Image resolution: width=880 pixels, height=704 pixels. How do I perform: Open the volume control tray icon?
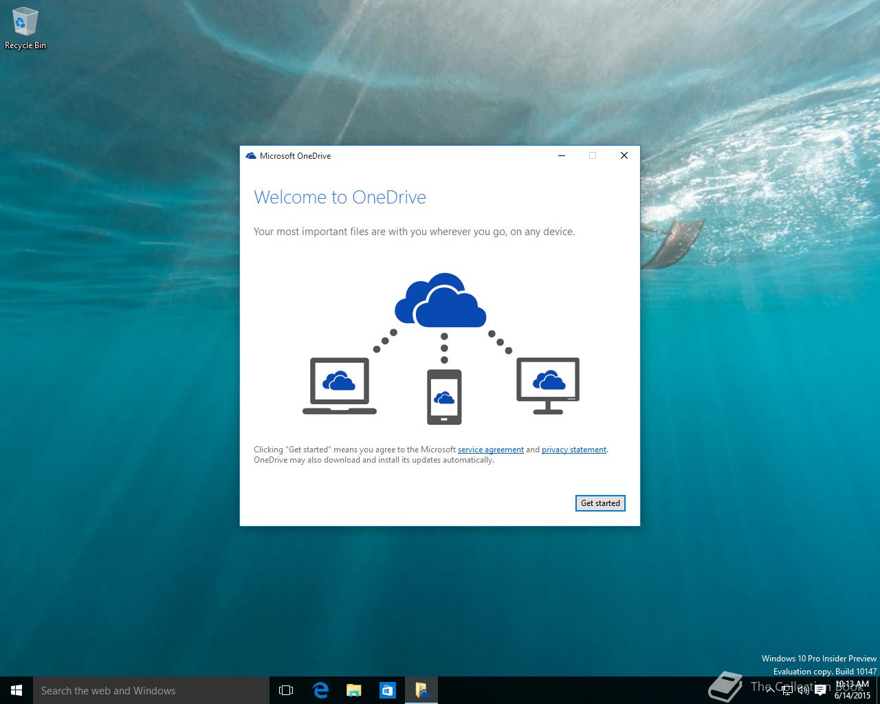pos(803,690)
